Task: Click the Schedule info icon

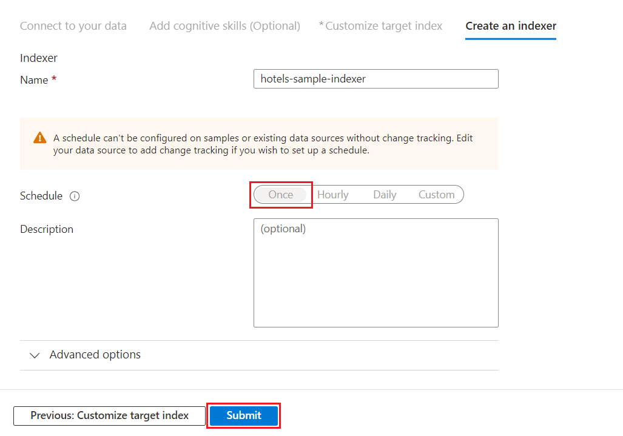Action: [x=75, y=196]
